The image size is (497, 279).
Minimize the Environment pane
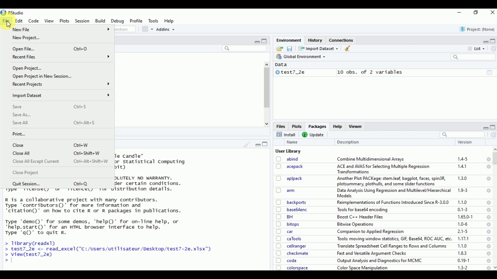[485, 41]
